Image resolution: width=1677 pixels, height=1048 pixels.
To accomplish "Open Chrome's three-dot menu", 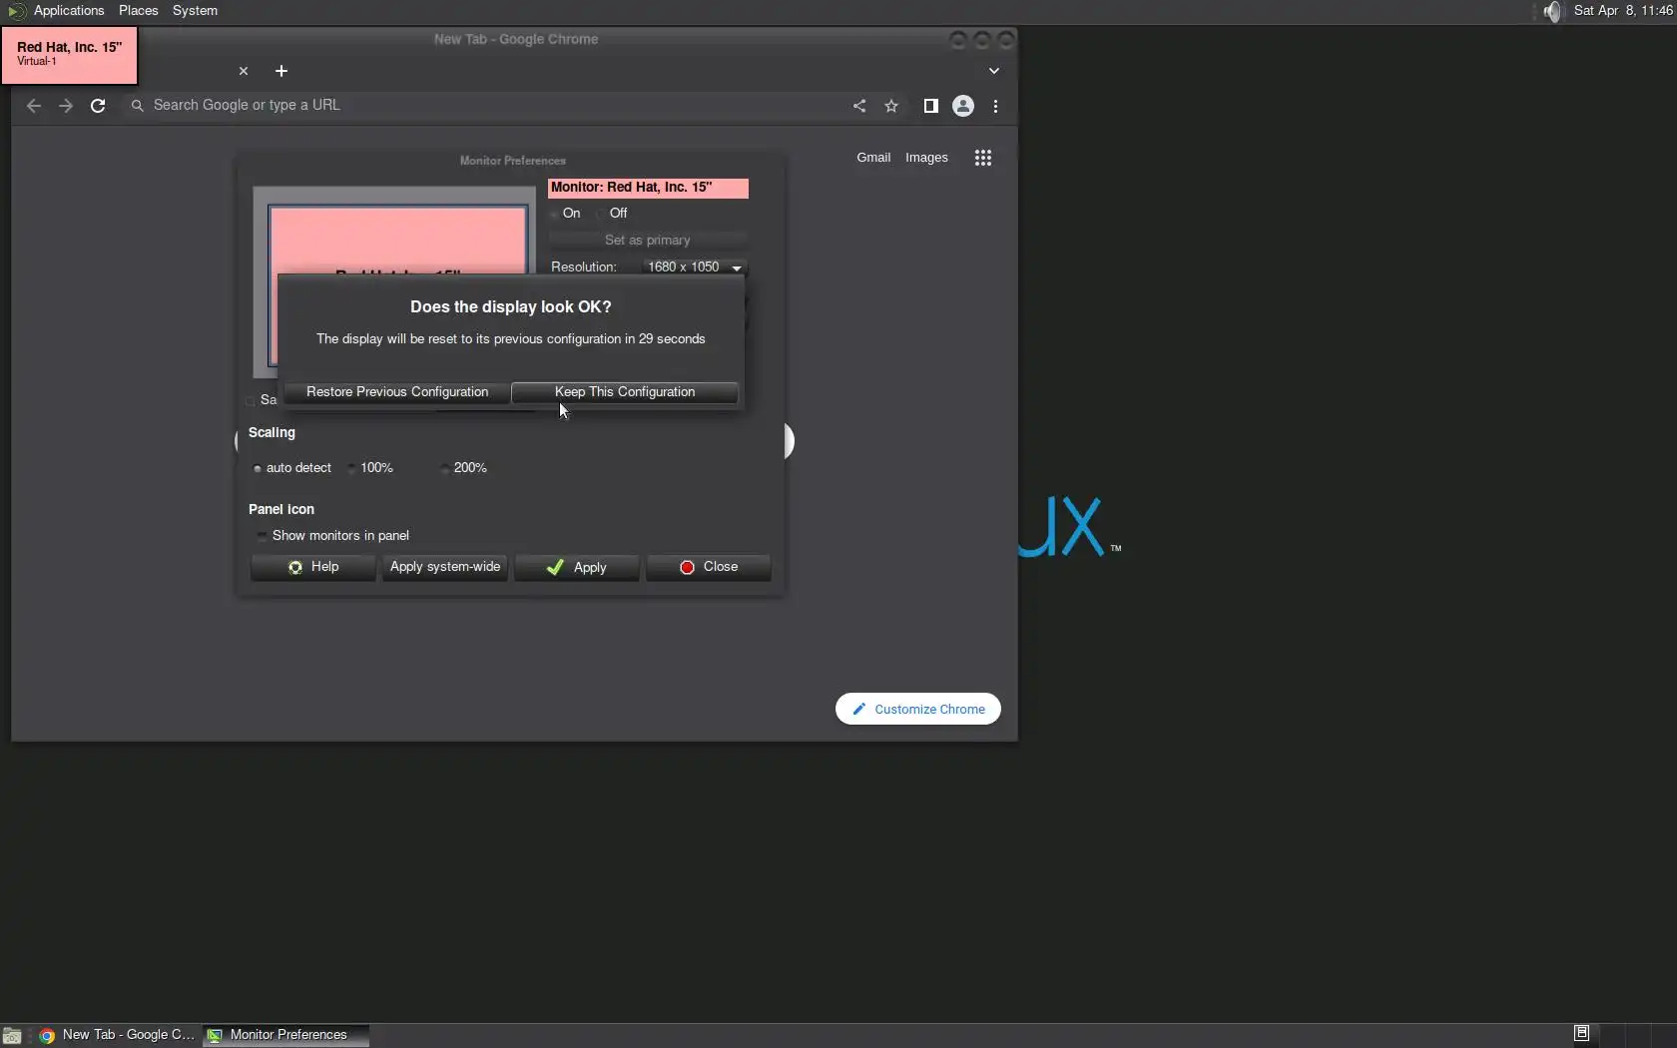I will click(x=995, y=106).
